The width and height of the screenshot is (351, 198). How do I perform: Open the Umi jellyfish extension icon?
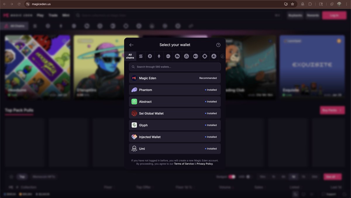click(303, 4)
